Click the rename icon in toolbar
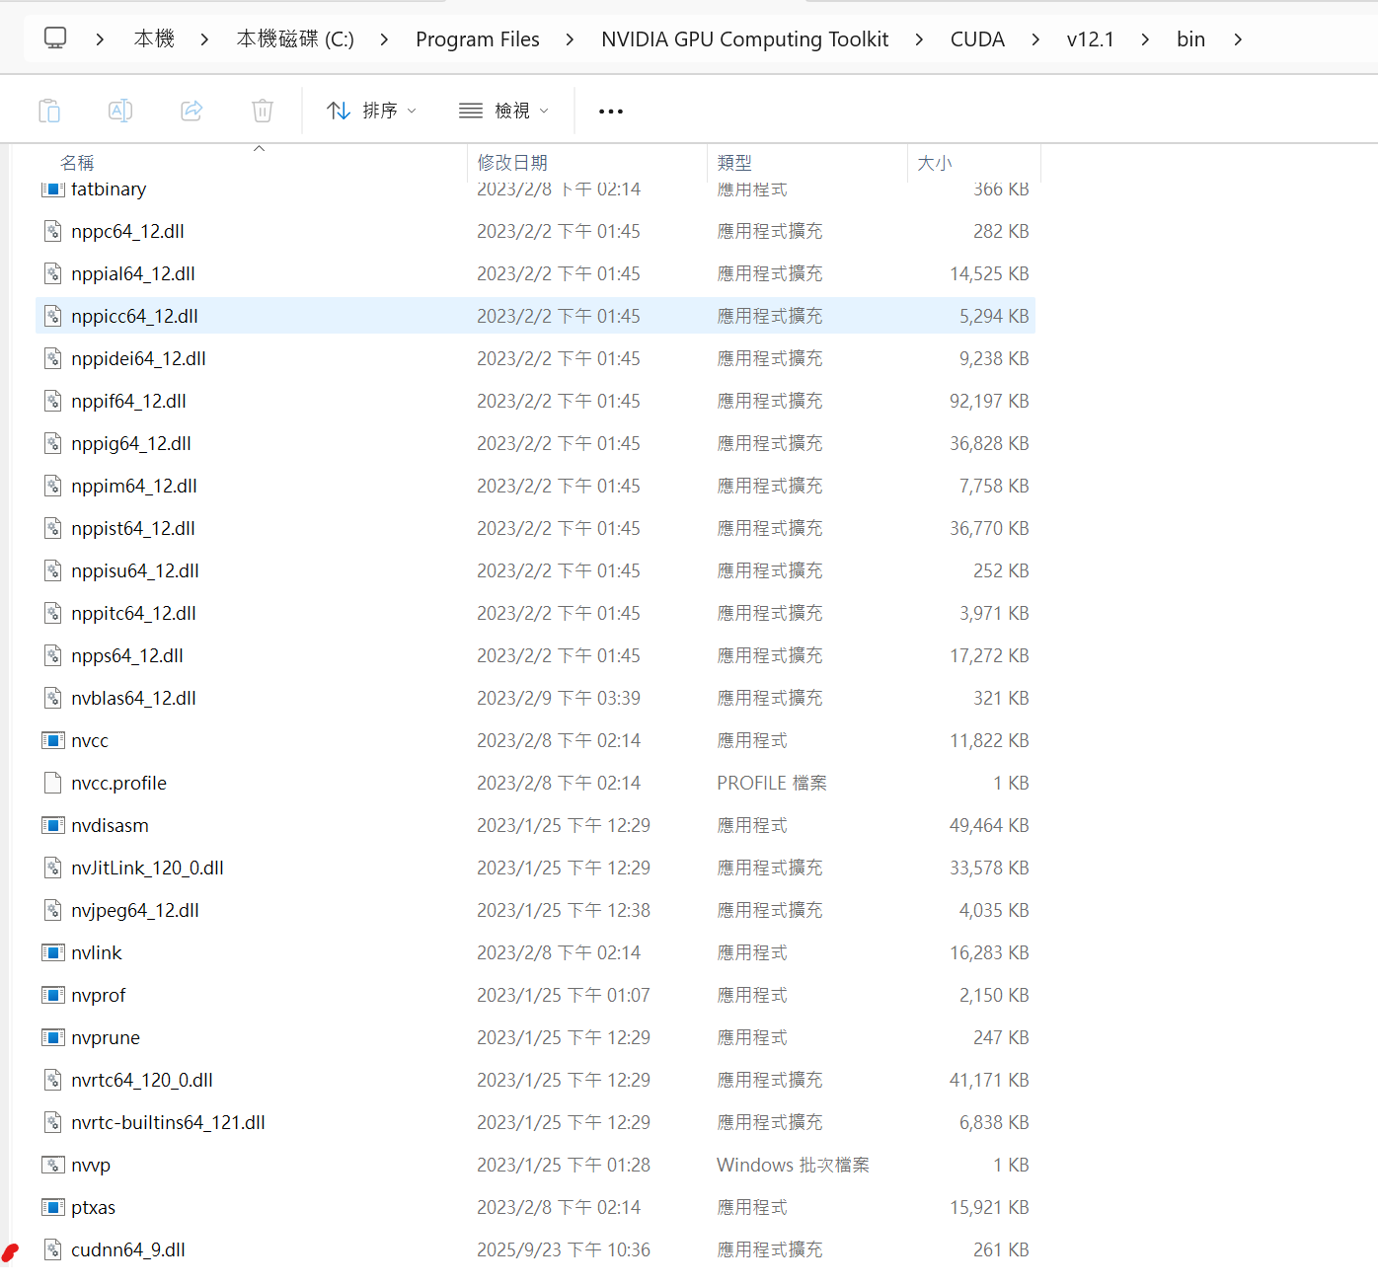The height and width of the screenshot is (1285, 1378). coord(120,111)
